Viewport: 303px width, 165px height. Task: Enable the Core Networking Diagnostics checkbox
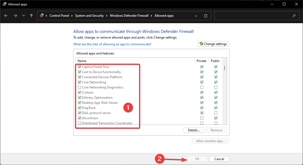tap(79, 87)
